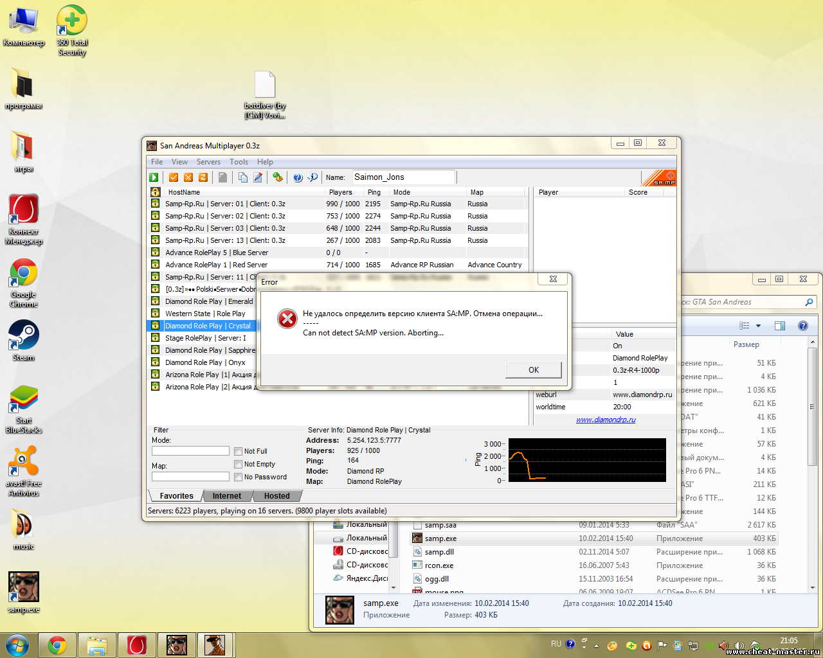Open the Servers menu
The height and width of the screenshot is (658, 823).
click(x=208, y=162)
